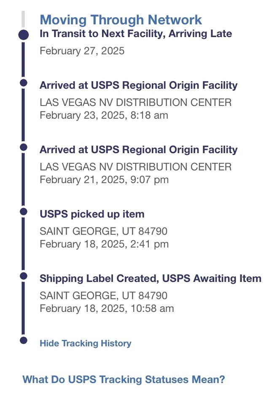277x401 pixels.
Task: Click the timeline dot for the February 23 arrival
Action: pos(24,83)
